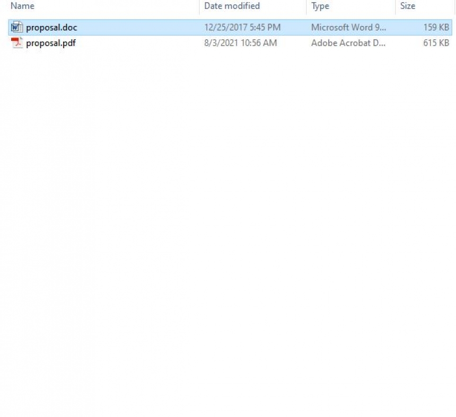Click the 159 KB size value

(436, 28)
